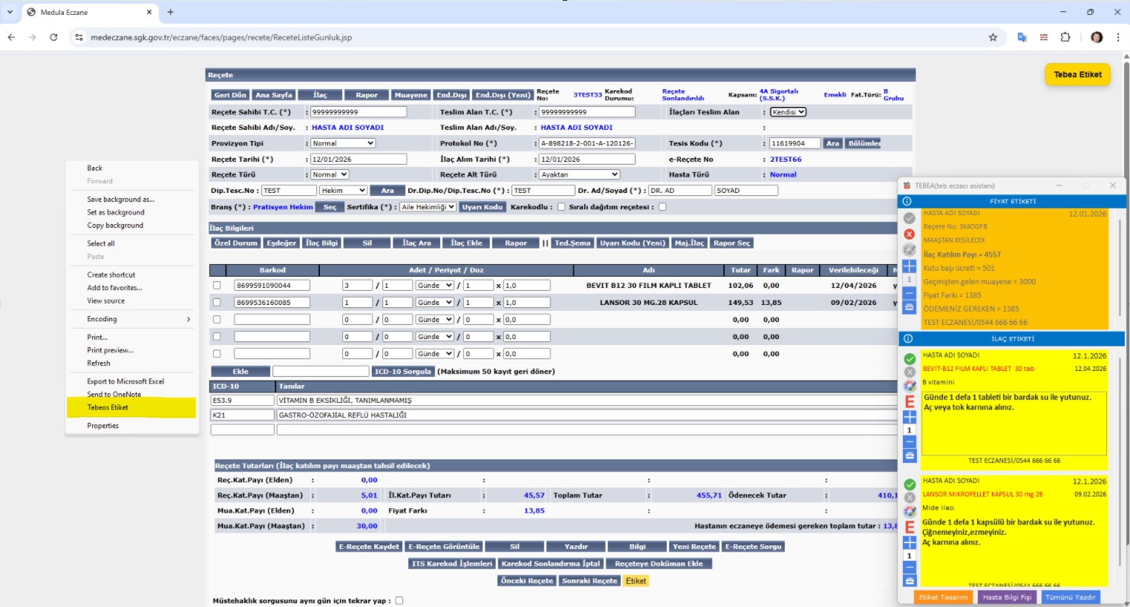Click the Protokol No input field
This screenshot has width=1130, height=607.
click(587, 143)
